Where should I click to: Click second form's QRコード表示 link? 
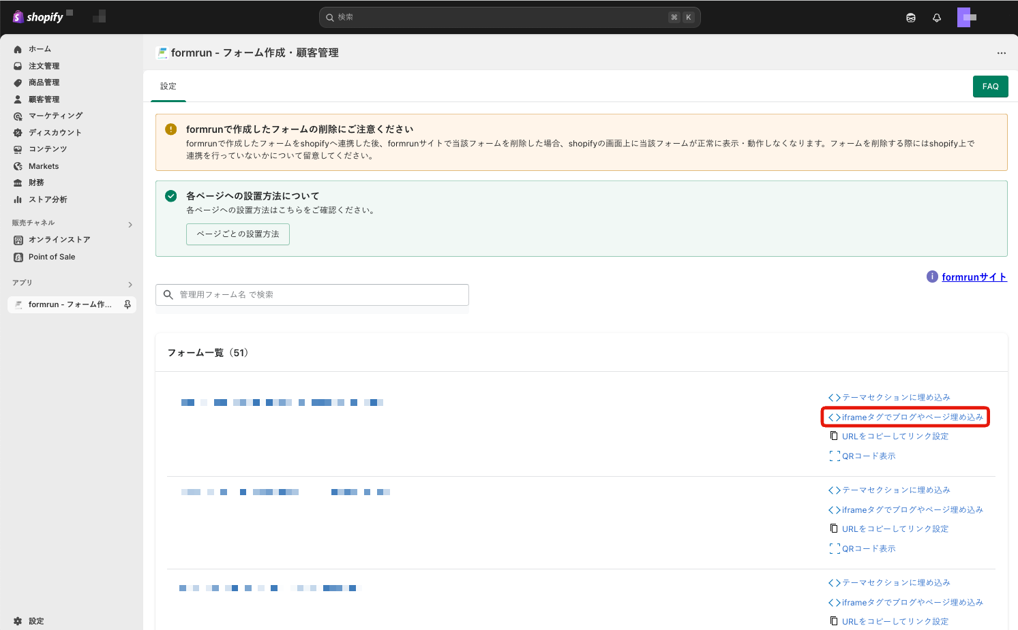point(869,548)
